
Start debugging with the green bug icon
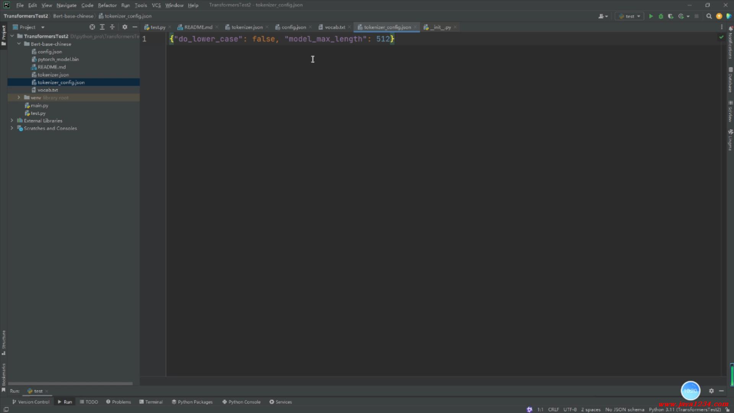(x=661, y=16)
